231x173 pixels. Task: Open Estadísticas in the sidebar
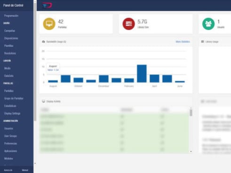tap(10, 106)
